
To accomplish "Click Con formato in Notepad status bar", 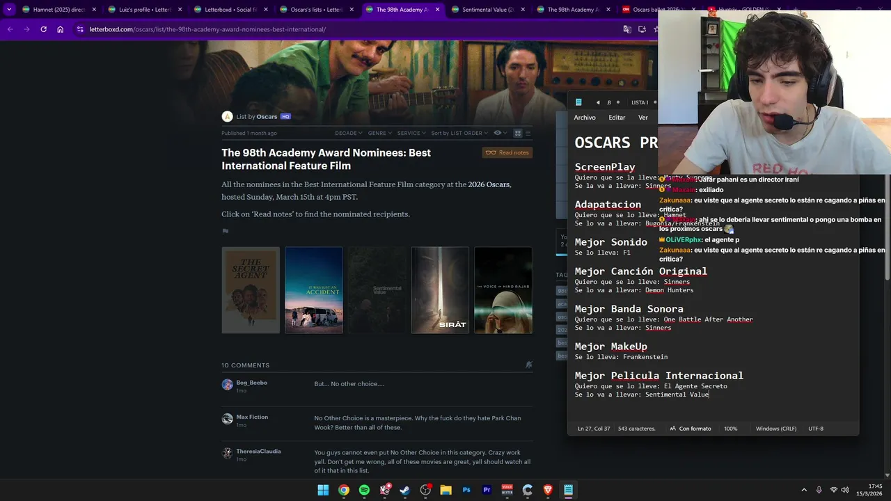I will 691,429.
